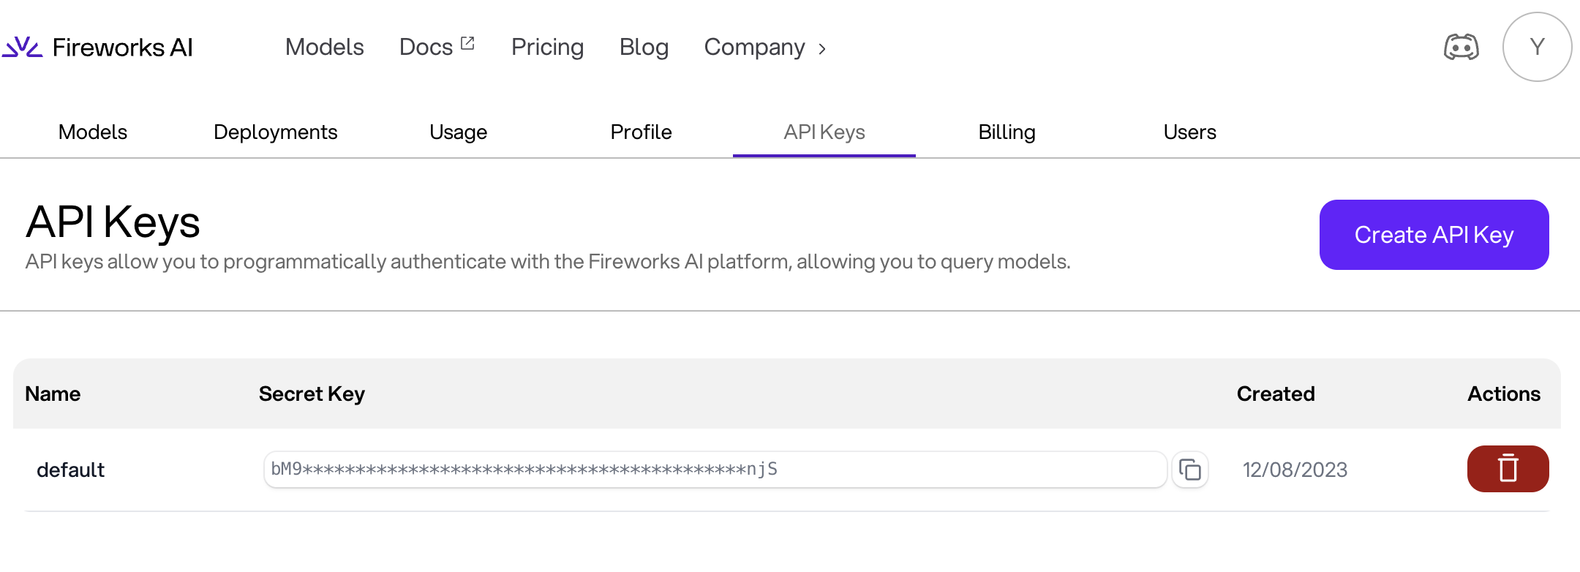1580x572 pixels.
Task: Visit the Blog page
Action: pyautogui.click(x=644, y=48)
